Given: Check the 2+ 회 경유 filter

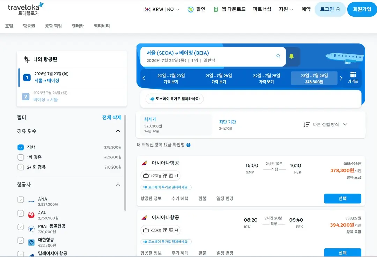Looking at the screenshot, I should pyautogui.click(x=21, y=167).
